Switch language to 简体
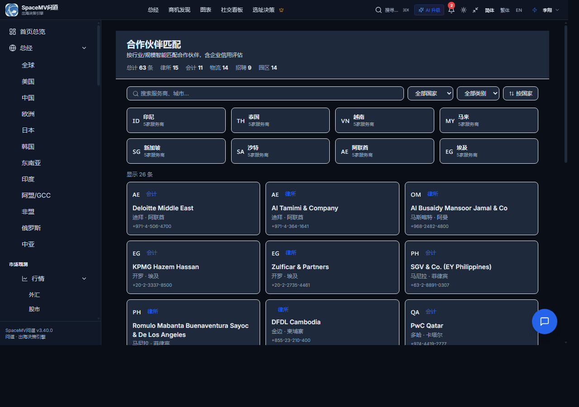The image size is (579, 407). (x=490, y=10)
